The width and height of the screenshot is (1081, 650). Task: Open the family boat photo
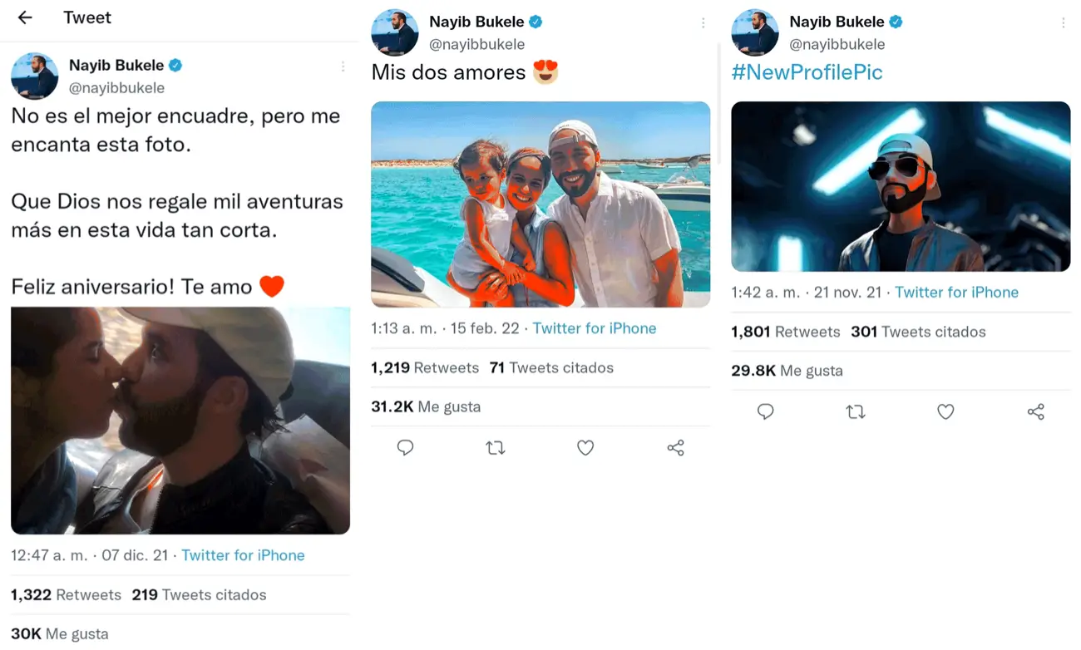coord(540,204)
